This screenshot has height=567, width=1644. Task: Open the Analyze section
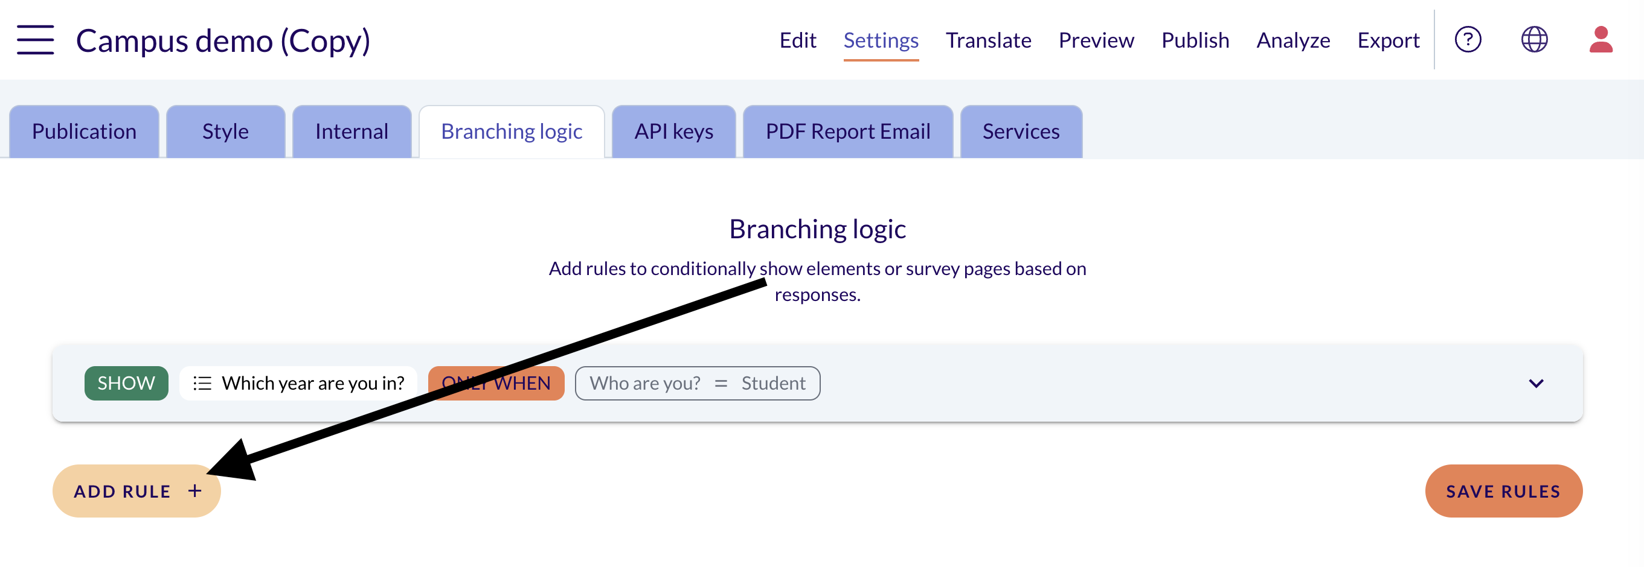coord(1293,40)
